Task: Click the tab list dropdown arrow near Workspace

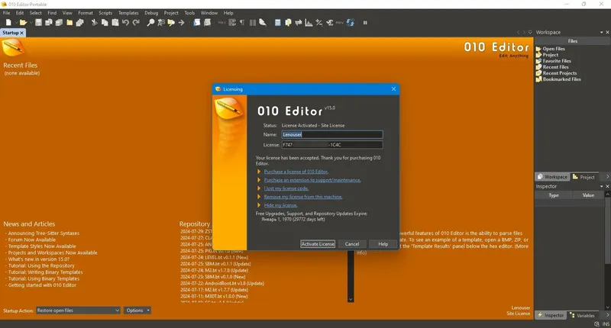Action: [530, 32]
